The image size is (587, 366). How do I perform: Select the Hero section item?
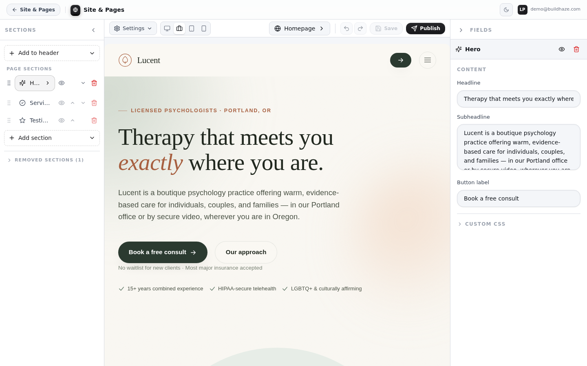(x=35, y=83)
